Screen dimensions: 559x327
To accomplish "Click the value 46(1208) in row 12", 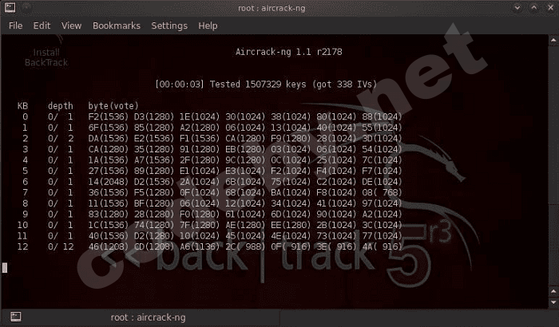I will (x=109, y=246).
